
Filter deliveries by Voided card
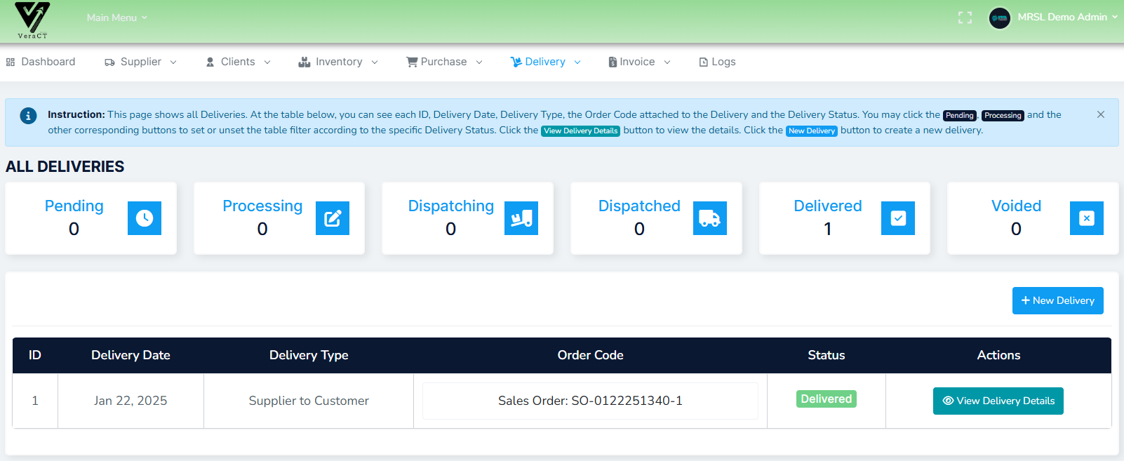[1033, 218]
